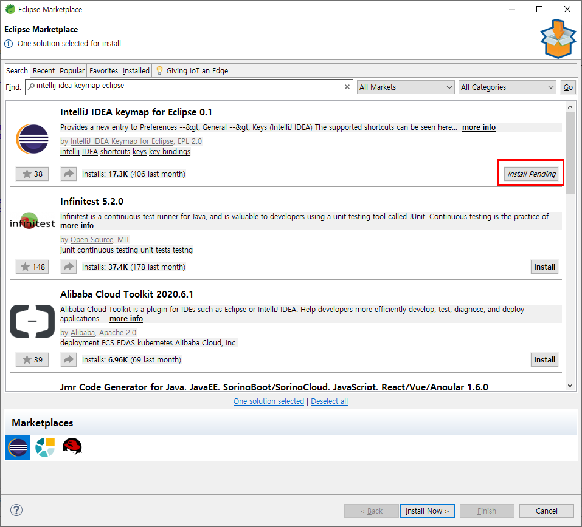Open the Installed tab

[136, 70]
